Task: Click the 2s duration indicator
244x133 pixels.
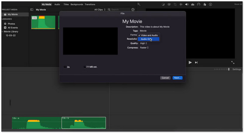Action: pyautogui.click(x=67, y=67)
